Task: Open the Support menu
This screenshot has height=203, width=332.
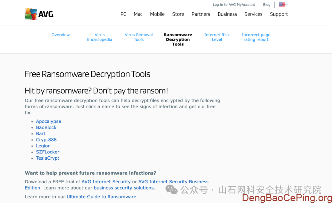Action: [279, 14]
